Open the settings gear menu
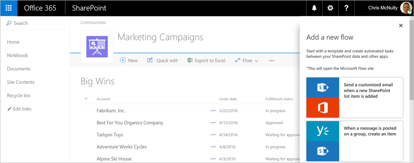 (x=330, y=8)
